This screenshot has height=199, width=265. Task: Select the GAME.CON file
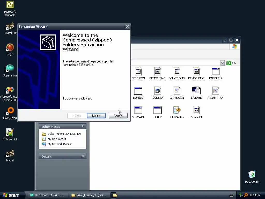tap(177, 93)
